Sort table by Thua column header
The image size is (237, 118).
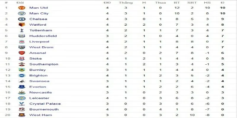click(x=160, y=2)
